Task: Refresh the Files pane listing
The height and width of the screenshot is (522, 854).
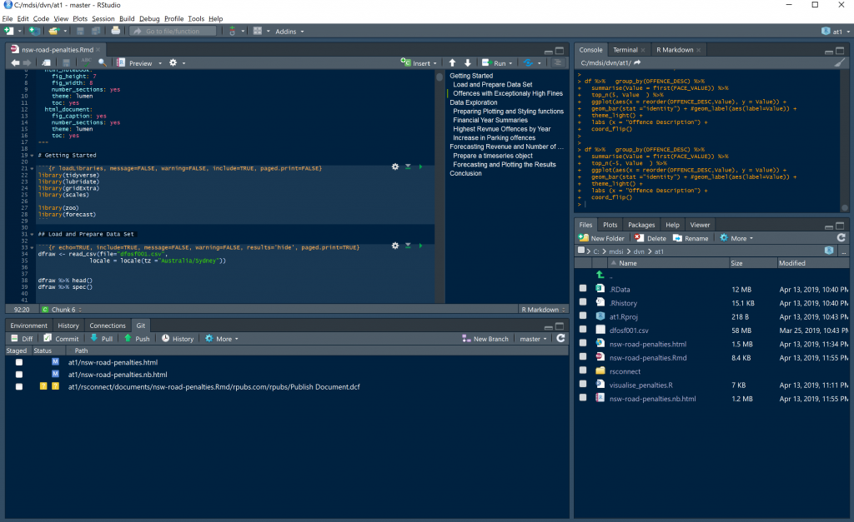Action: pyautogui.click(x=841, y=238)
